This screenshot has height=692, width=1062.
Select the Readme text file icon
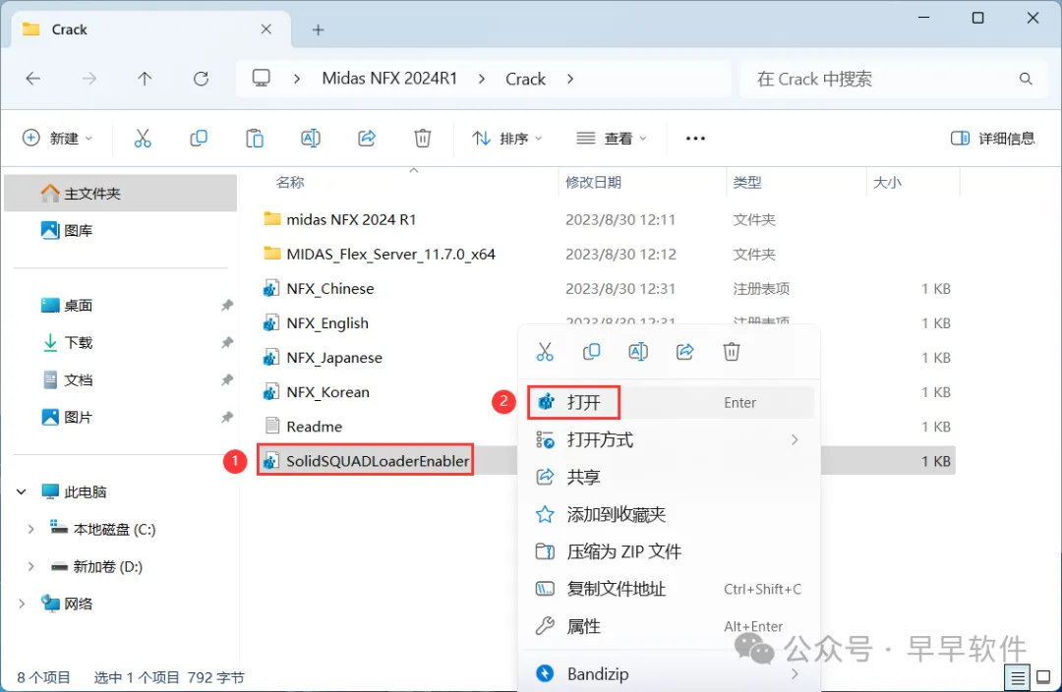click(x=271, y=426)
